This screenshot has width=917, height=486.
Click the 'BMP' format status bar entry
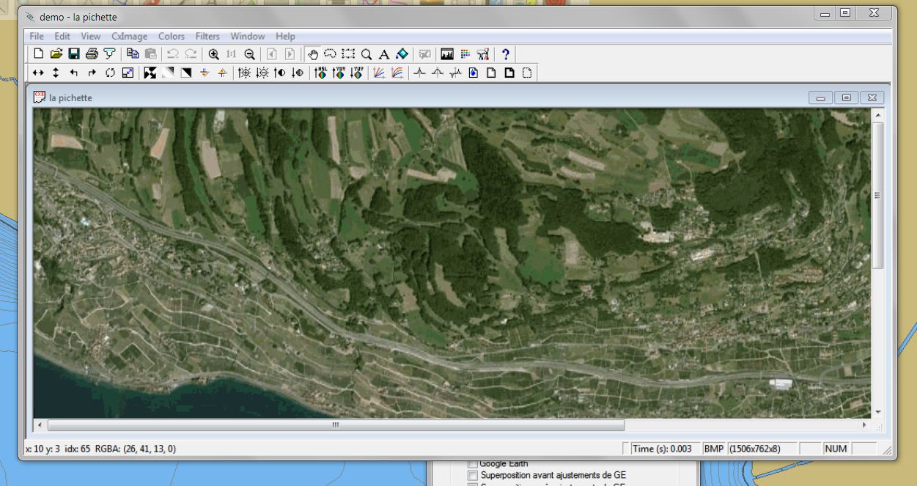713,449
